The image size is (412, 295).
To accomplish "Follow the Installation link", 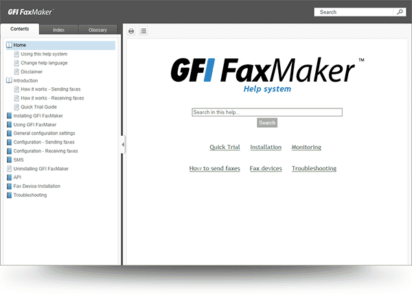I will 266,147.
